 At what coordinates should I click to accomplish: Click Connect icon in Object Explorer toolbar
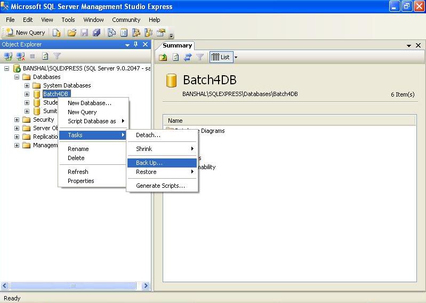(x=8, y=55)
